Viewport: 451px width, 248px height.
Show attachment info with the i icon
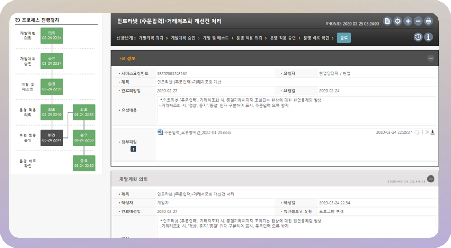pos(422,132)
